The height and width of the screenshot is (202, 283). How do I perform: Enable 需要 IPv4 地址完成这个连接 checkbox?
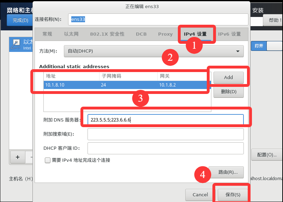[48, 160]
